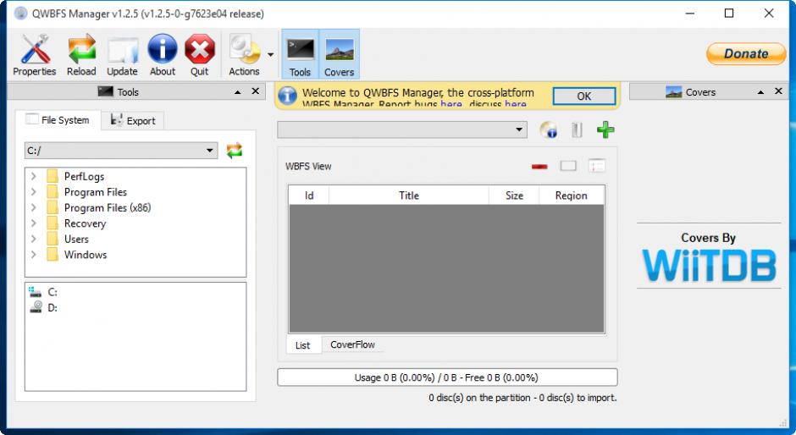
Task: Refresh the file system view
Action: pyautogui.click(x=234, y=151)
